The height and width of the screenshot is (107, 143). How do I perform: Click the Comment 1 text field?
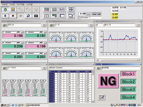pyautogui.click(x=91, y=18)
